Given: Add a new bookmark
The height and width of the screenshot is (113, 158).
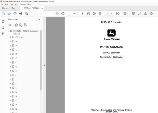Looking at the screenshot, I should (x=21, y=25).
